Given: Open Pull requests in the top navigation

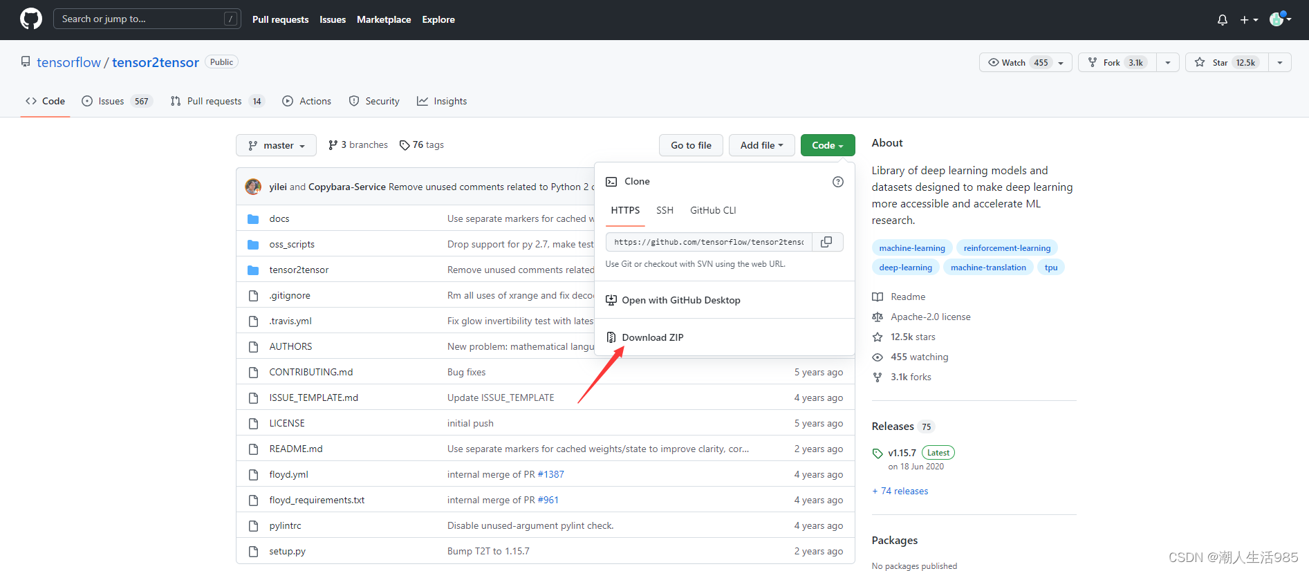Looking at the screenshot, I should coord(280,19).
